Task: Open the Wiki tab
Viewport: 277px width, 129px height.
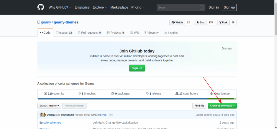Action: point(135,33)
